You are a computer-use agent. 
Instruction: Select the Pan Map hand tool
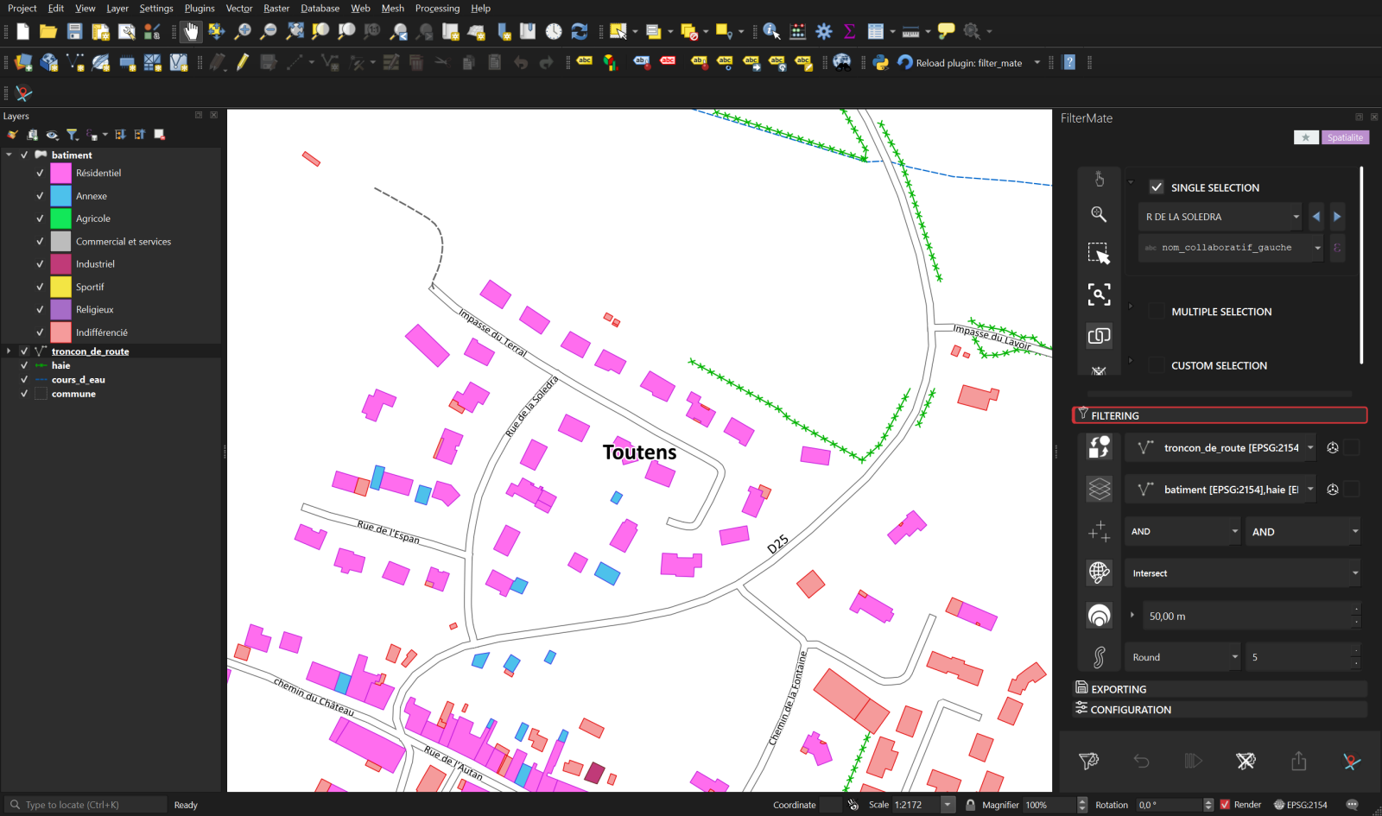coord(191,32)
